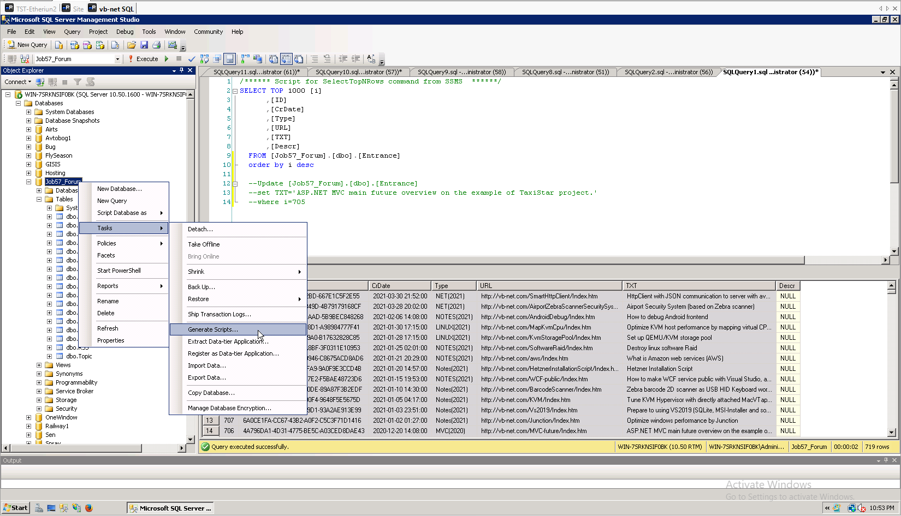Screen dimensions: 901x516
Task: Select Generate Scripts from Tasks submenu
Action: pos(238,329)
